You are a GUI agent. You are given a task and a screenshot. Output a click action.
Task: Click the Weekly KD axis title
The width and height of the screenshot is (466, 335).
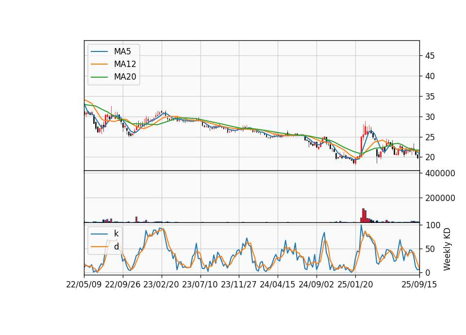click(447, 250)
